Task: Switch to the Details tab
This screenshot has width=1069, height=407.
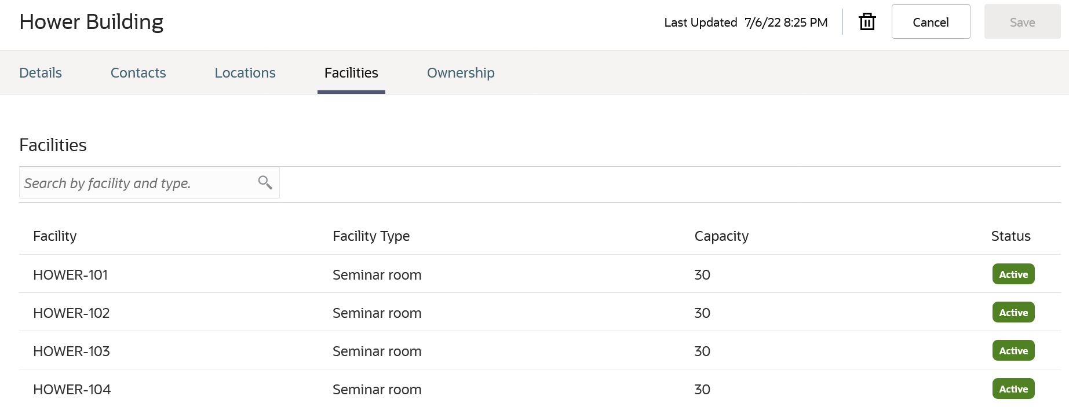Action: [41, 73]
